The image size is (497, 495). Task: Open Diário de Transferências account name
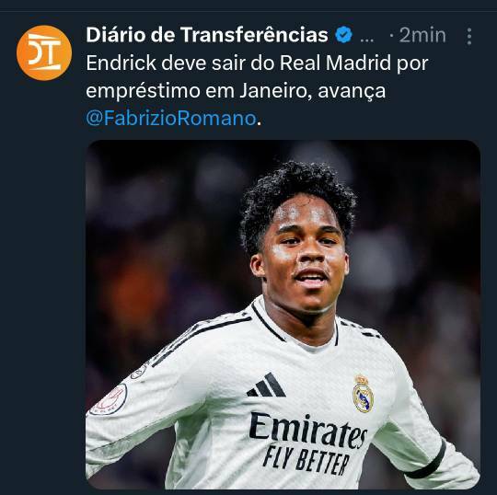click(x=207, y=35)
